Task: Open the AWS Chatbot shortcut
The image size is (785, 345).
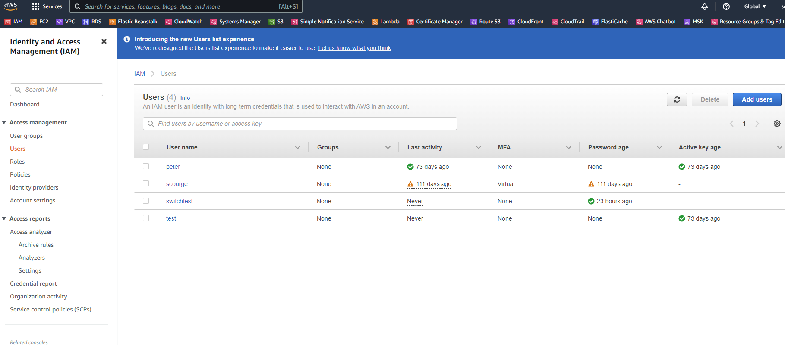Action: [x=656, y=22]
